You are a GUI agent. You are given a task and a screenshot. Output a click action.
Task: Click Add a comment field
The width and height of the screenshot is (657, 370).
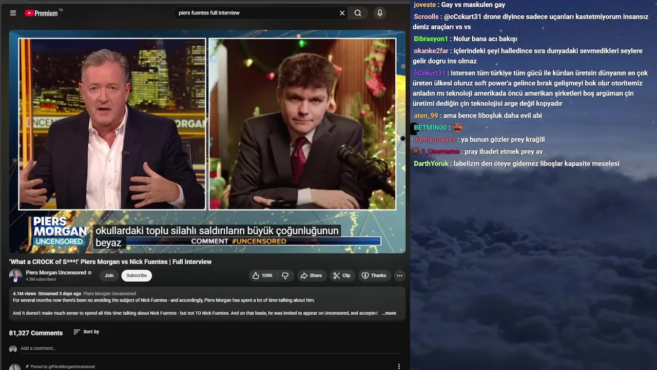click(x=210, y=348)
